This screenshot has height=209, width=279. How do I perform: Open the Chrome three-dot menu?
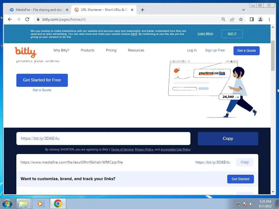(269, 19)
